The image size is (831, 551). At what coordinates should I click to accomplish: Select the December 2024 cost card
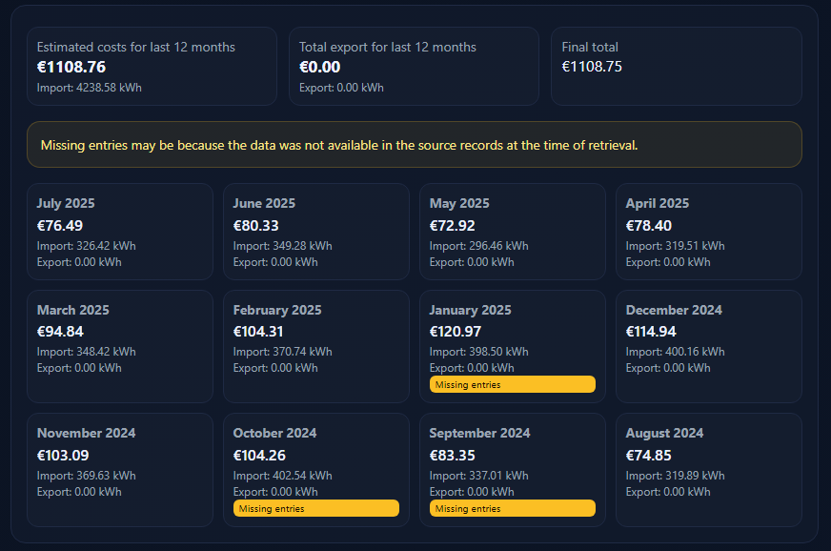click(708, 346)
